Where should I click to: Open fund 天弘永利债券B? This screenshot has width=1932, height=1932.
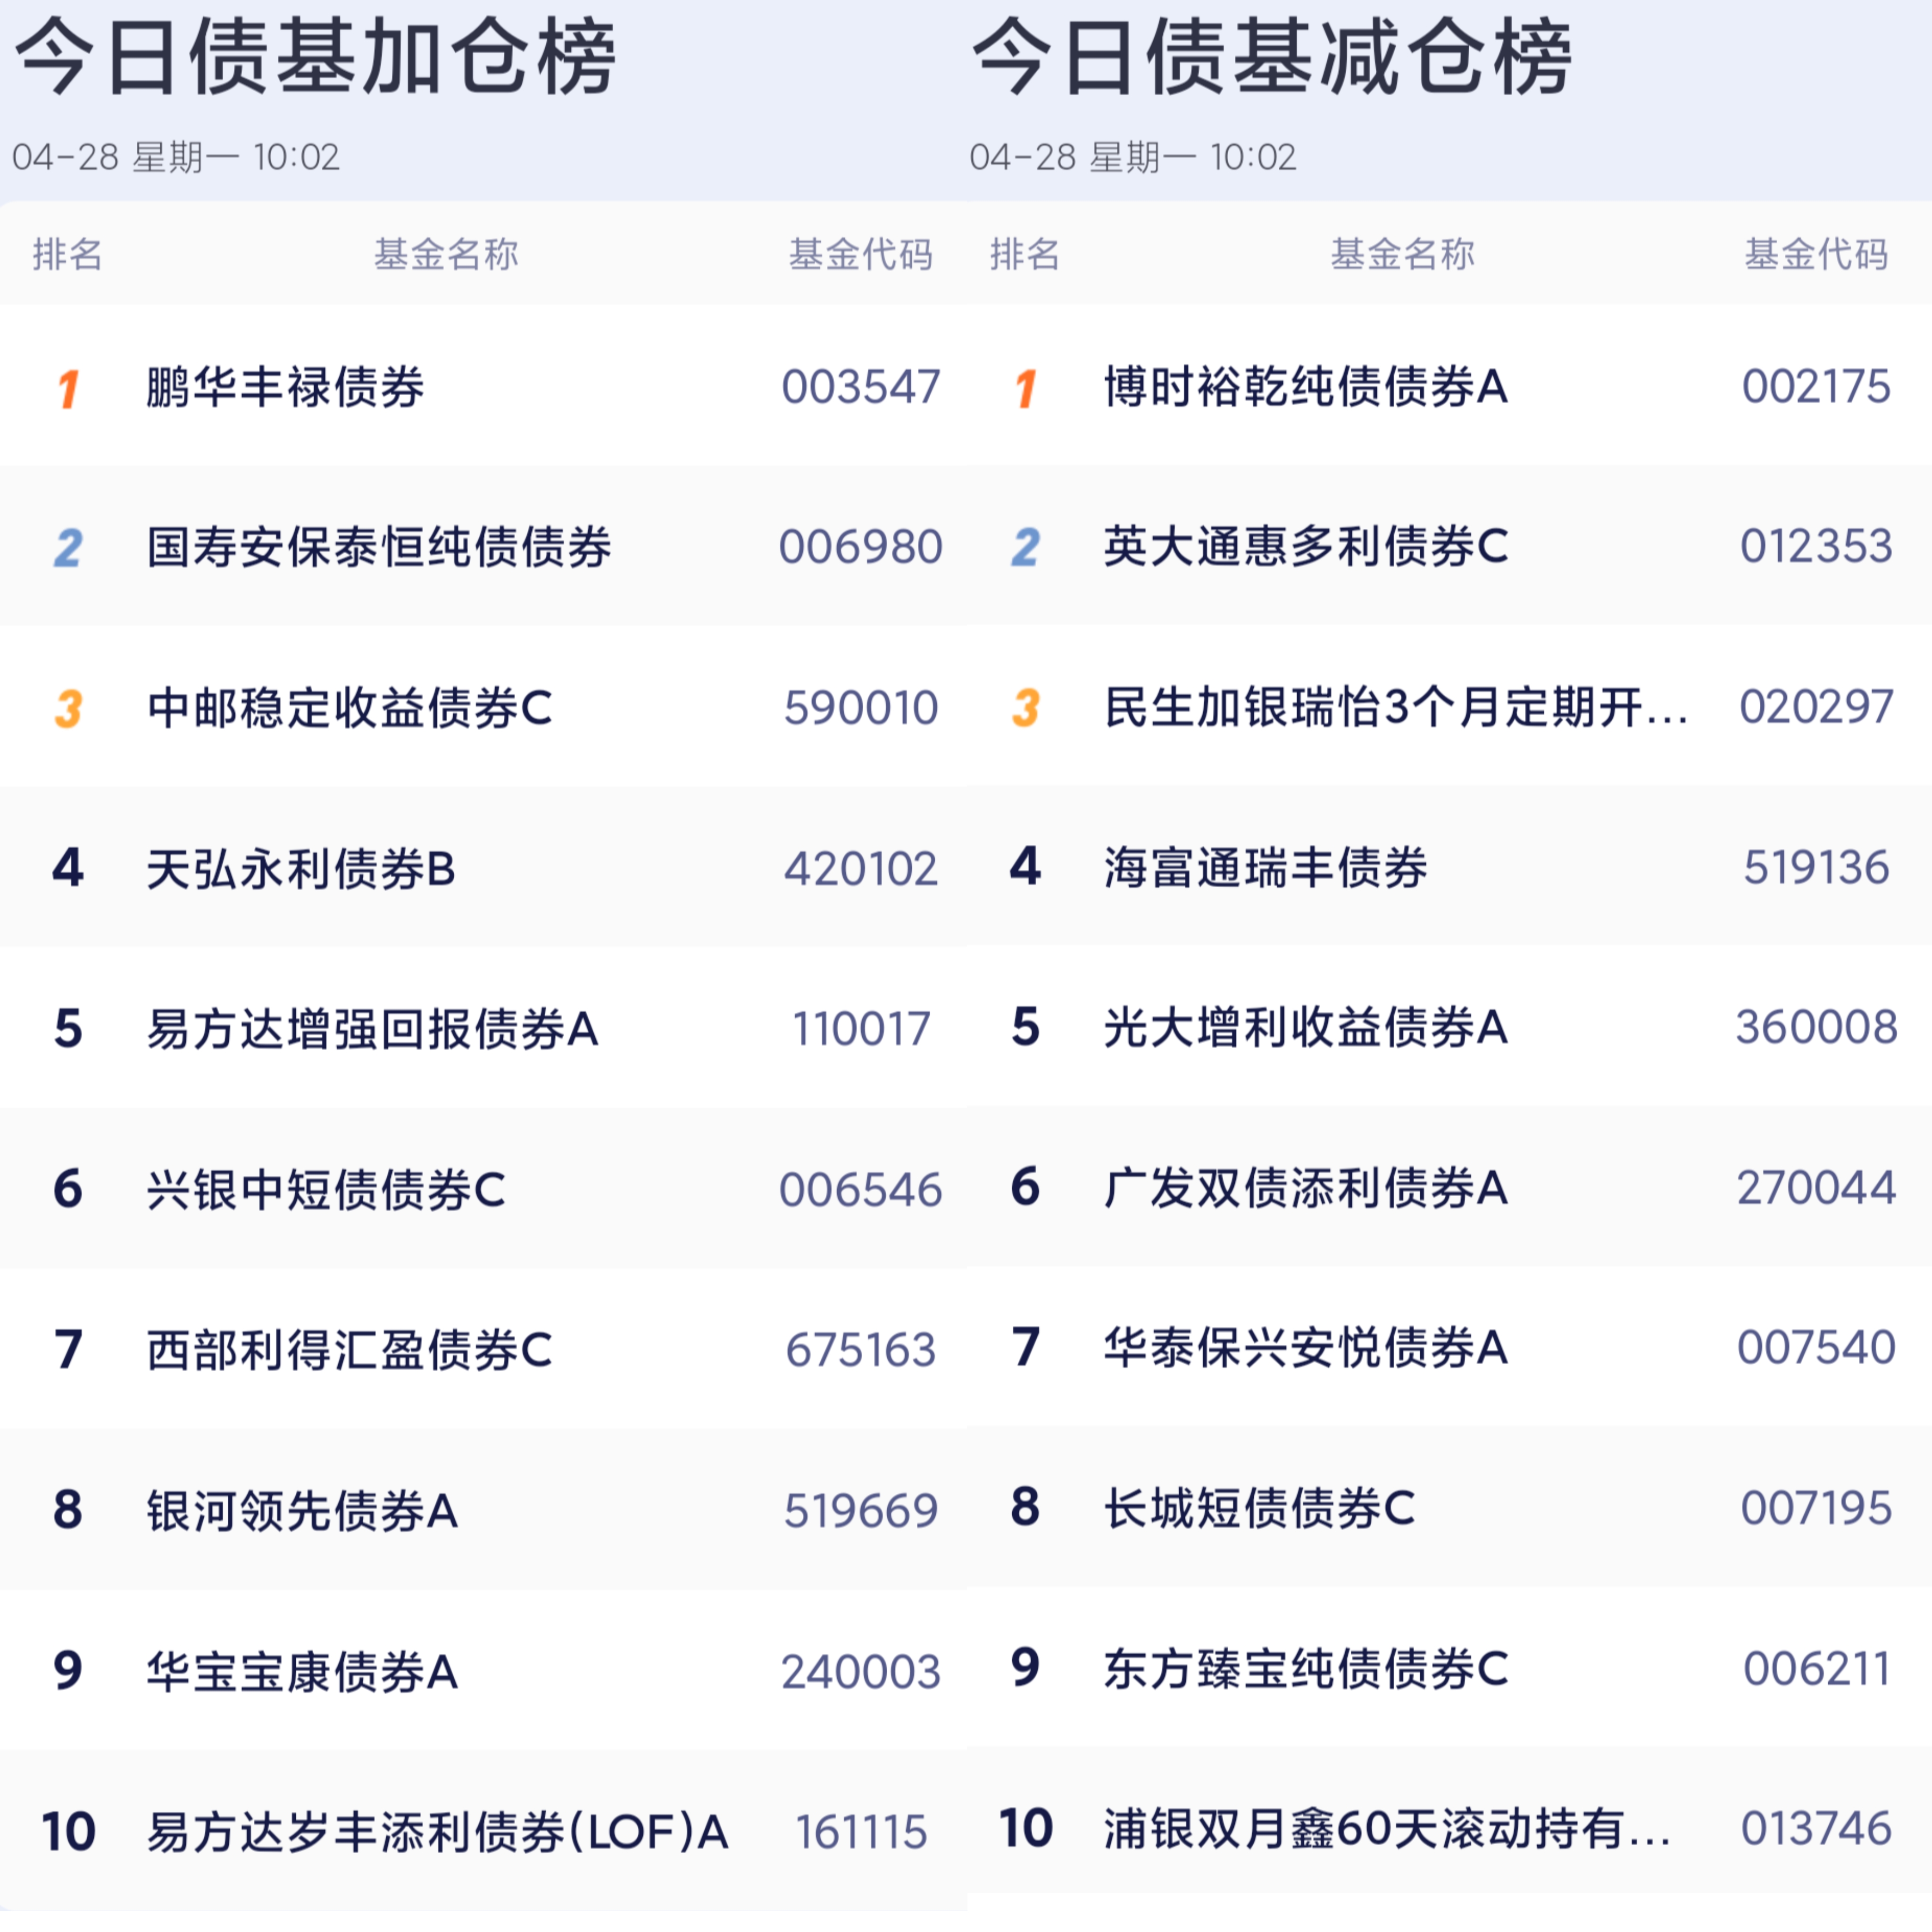(301, 869)
